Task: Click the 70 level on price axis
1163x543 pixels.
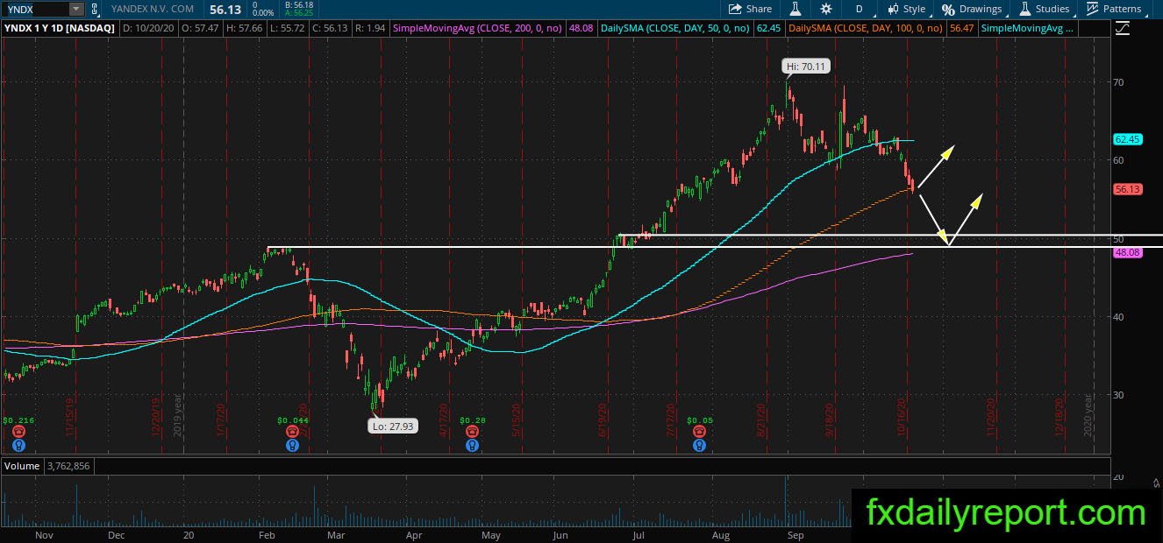Action: click(1118, 82)
